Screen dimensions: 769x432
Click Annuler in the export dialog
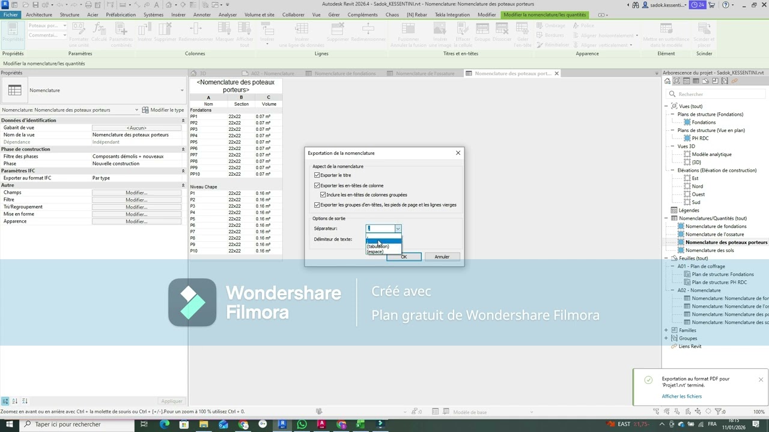point(442,257)
